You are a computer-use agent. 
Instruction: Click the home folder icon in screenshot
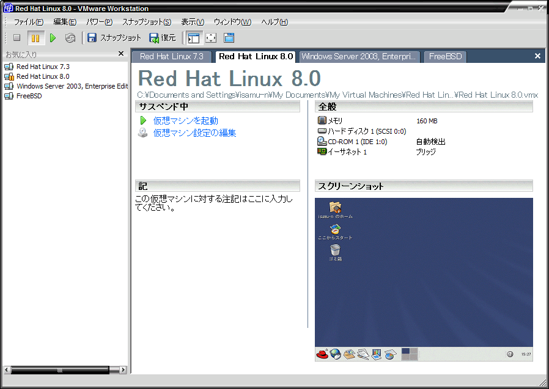coord(335,208)
